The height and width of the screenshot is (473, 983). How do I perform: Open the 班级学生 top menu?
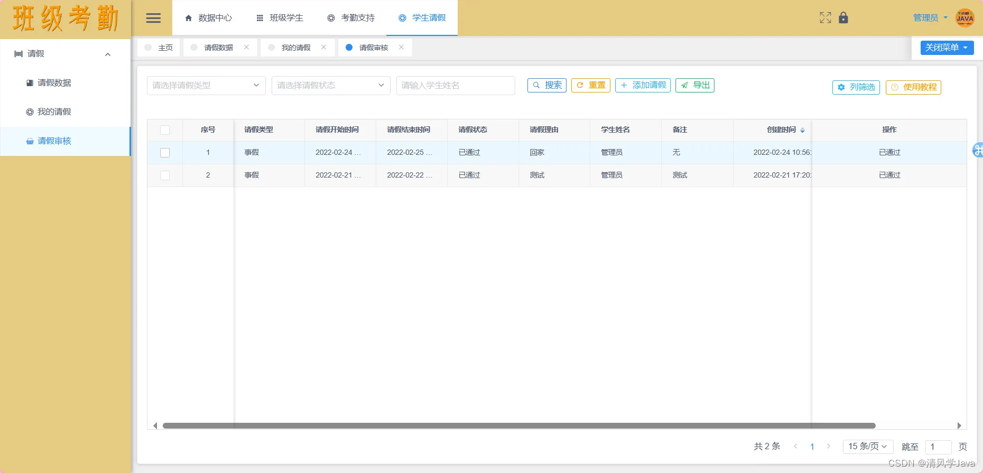coord(279,18)
